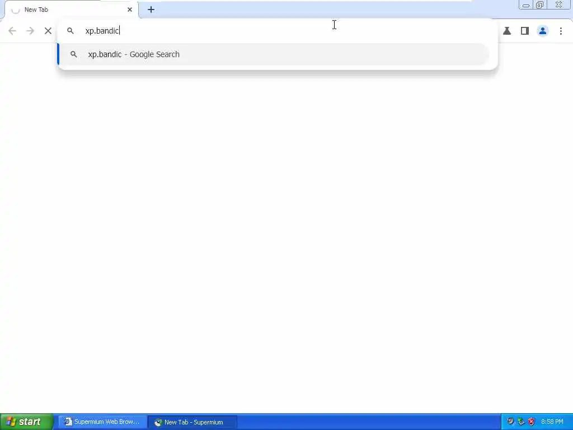Click the search icon in suggestion row
Image resolution: width=573 pixels, height=430 pixels.
(x=73, y=54)
